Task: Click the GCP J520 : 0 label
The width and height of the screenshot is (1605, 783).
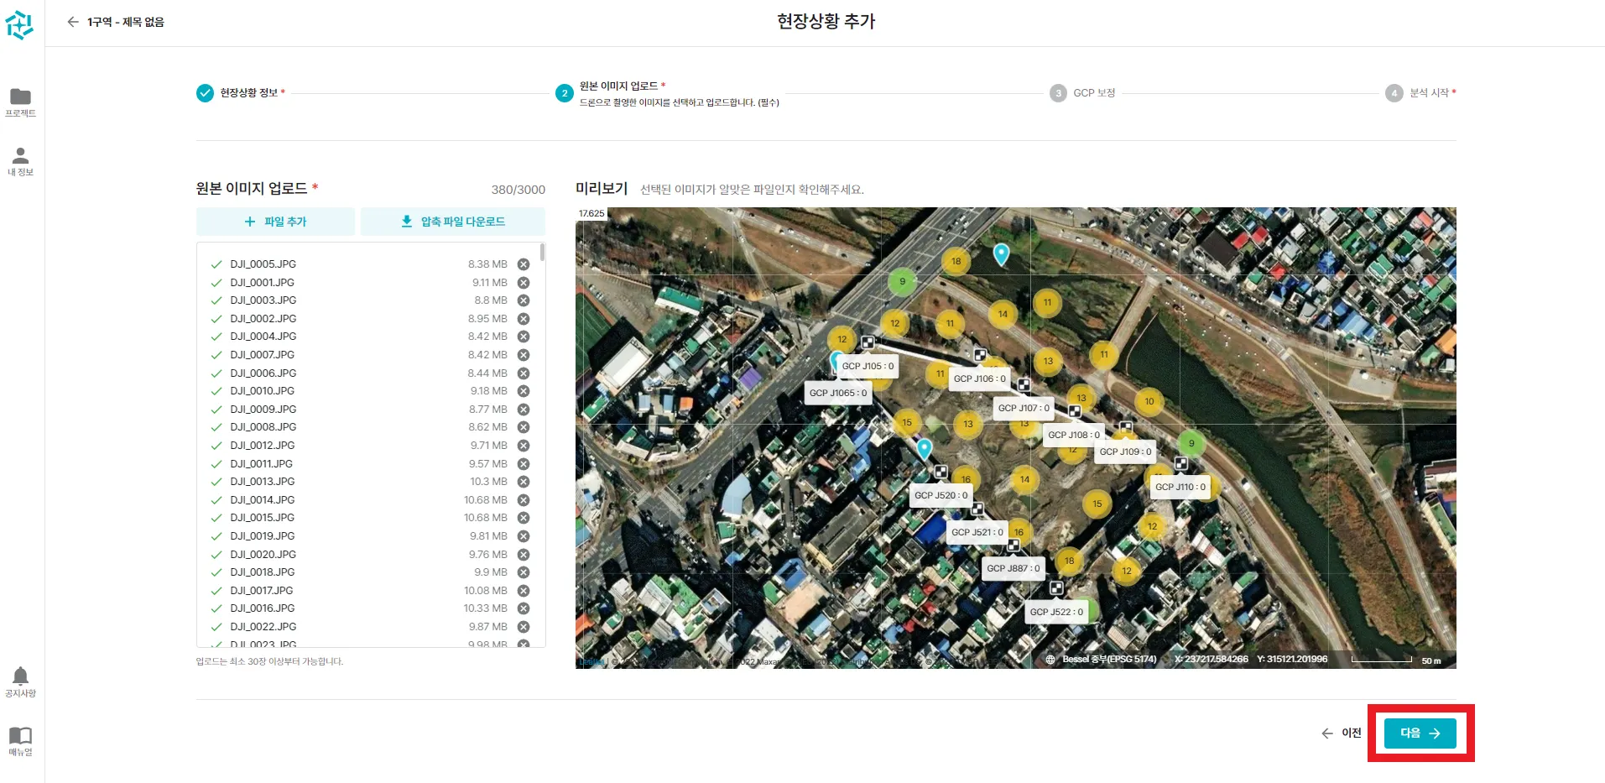Action: click(x=941, y=495)
